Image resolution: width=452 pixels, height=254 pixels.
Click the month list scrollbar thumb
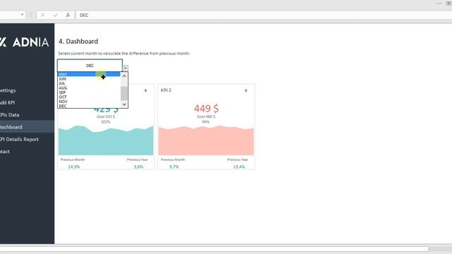[x=124, y=93]
